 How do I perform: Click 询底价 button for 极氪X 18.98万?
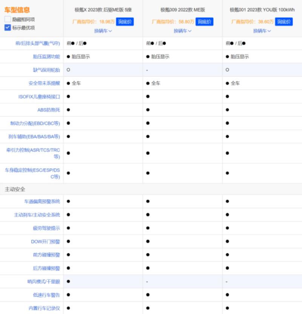(125, 22)
